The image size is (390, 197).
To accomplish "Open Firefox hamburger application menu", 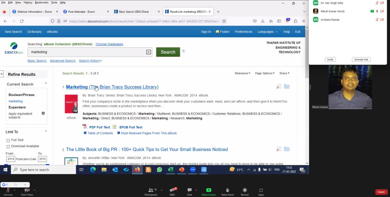I will pyautogui.click(x=304, y=21).
